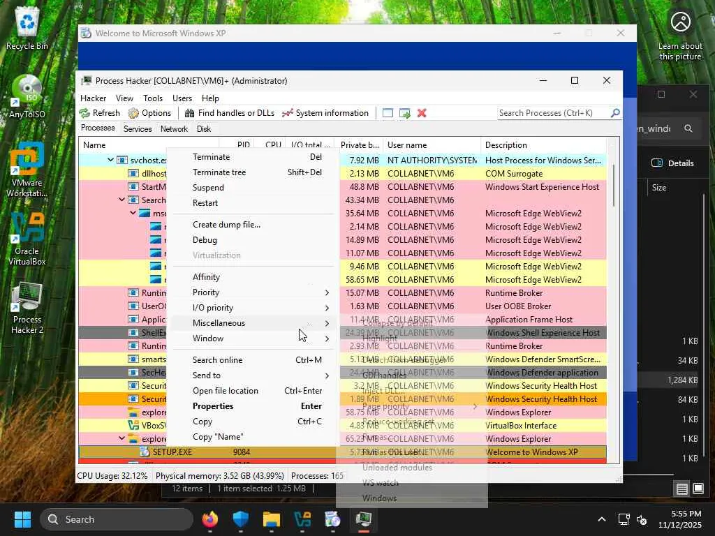Open Process Hacker 2 desktop icon

[27, 308]
